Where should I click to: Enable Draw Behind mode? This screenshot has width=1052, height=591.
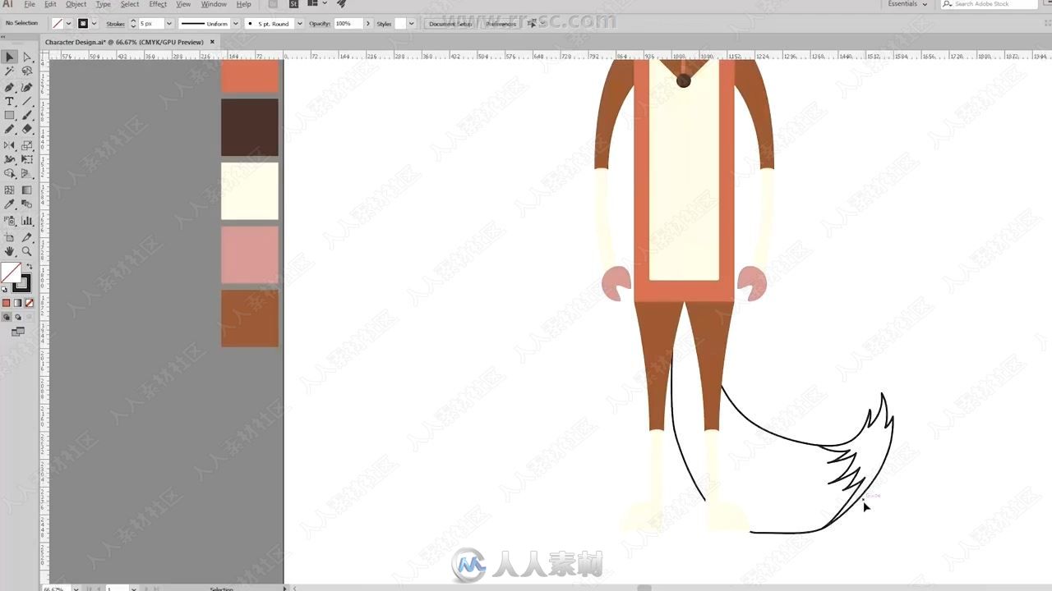[x=18, y=317]
